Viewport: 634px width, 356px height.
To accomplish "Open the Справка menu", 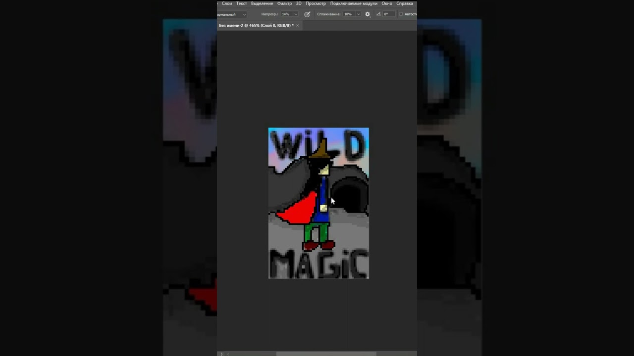I will (405, 3).
